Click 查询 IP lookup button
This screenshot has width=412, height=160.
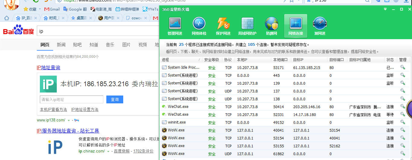click(115, 99)
